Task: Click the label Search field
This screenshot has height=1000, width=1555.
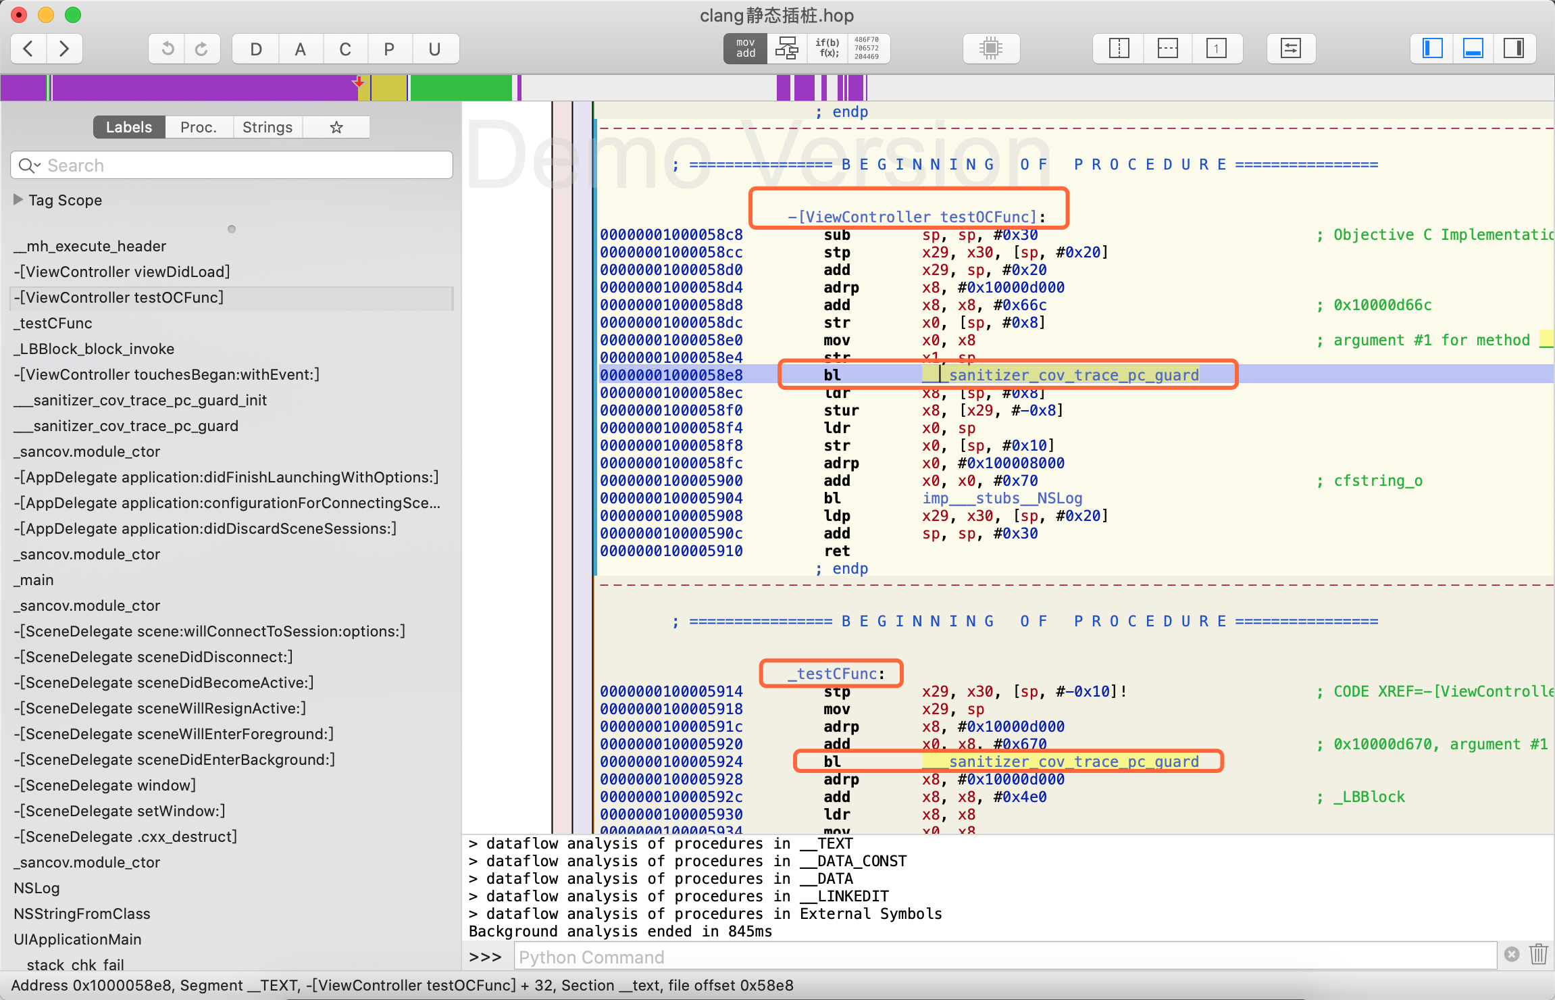Action: [x=232, y=165]
